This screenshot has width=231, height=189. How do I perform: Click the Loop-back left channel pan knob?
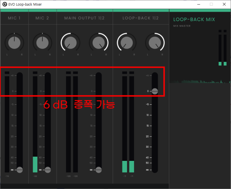coord(127,43)
